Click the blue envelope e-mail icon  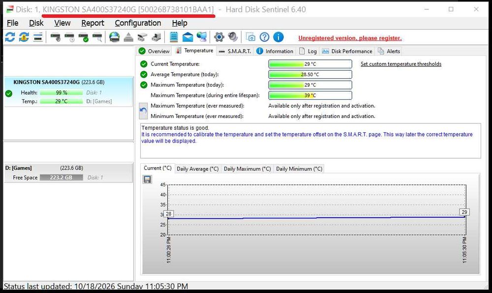point(187,37)
